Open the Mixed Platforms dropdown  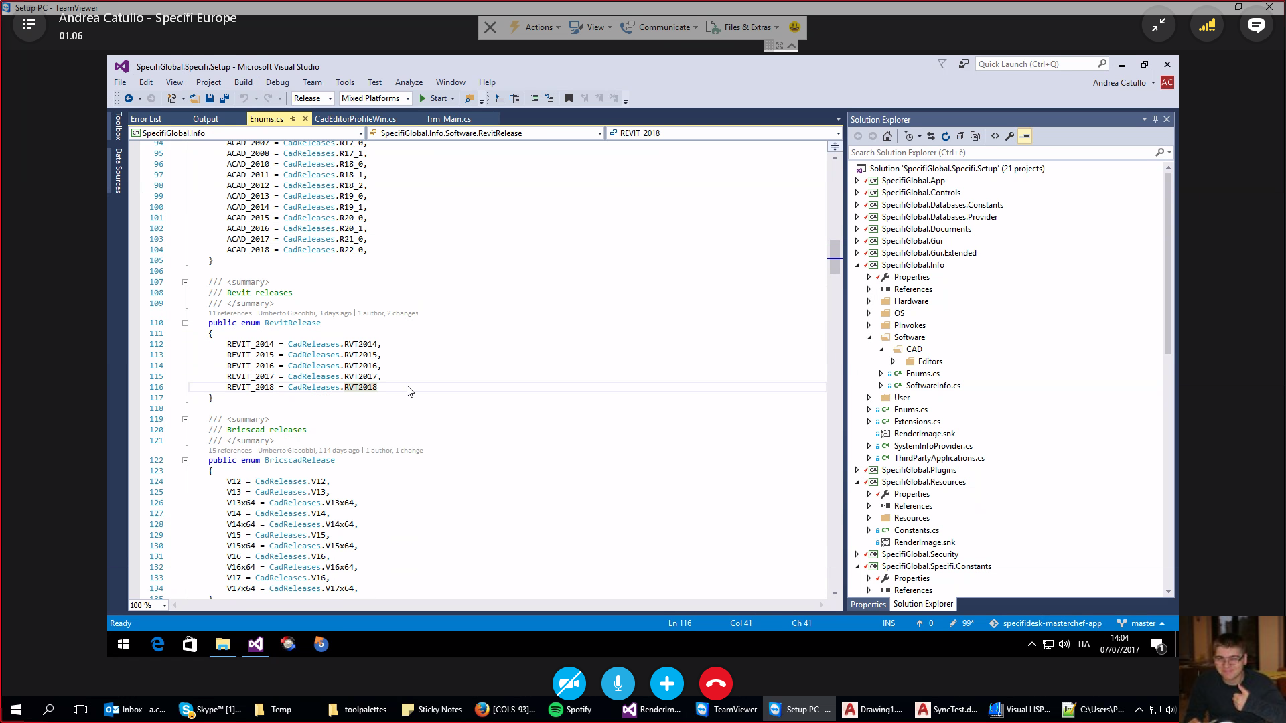(x=375, y=98)
